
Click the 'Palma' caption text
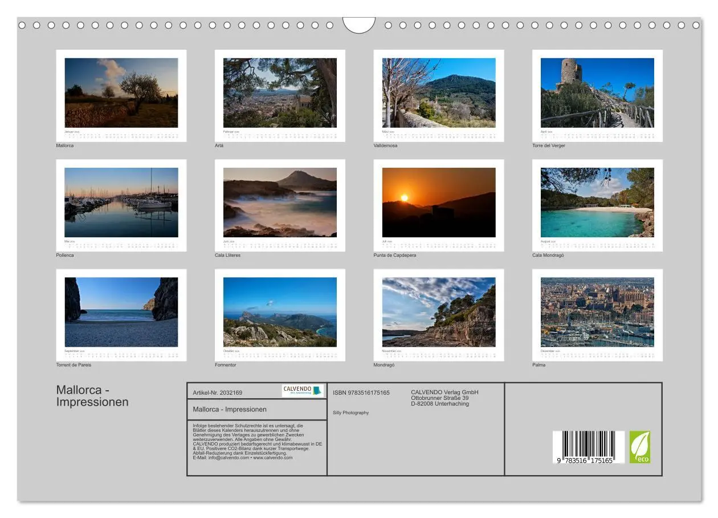click(539, 365)
